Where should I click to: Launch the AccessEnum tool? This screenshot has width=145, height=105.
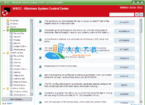124,31
